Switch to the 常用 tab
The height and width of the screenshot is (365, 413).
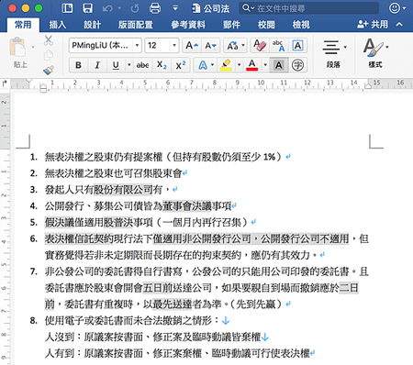tap(23, 25)
